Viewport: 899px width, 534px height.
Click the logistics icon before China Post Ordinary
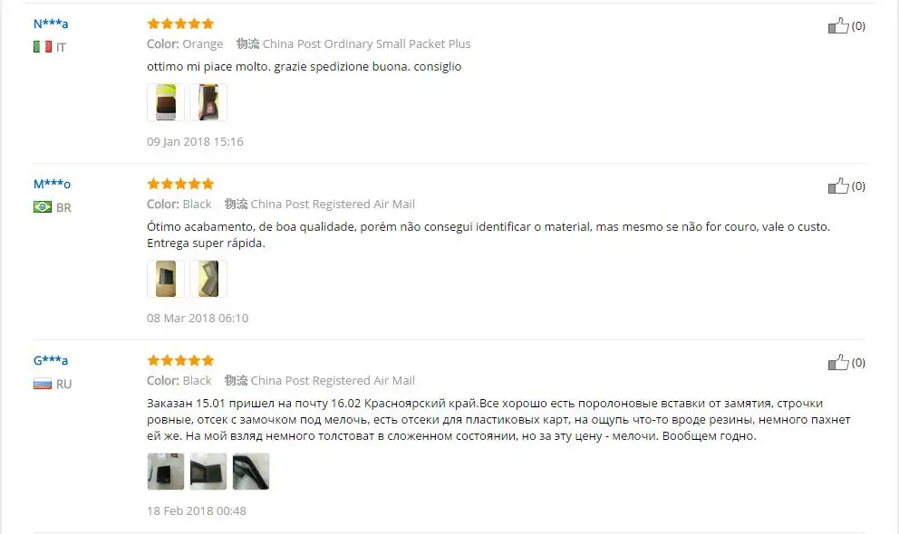coord(247,44)
